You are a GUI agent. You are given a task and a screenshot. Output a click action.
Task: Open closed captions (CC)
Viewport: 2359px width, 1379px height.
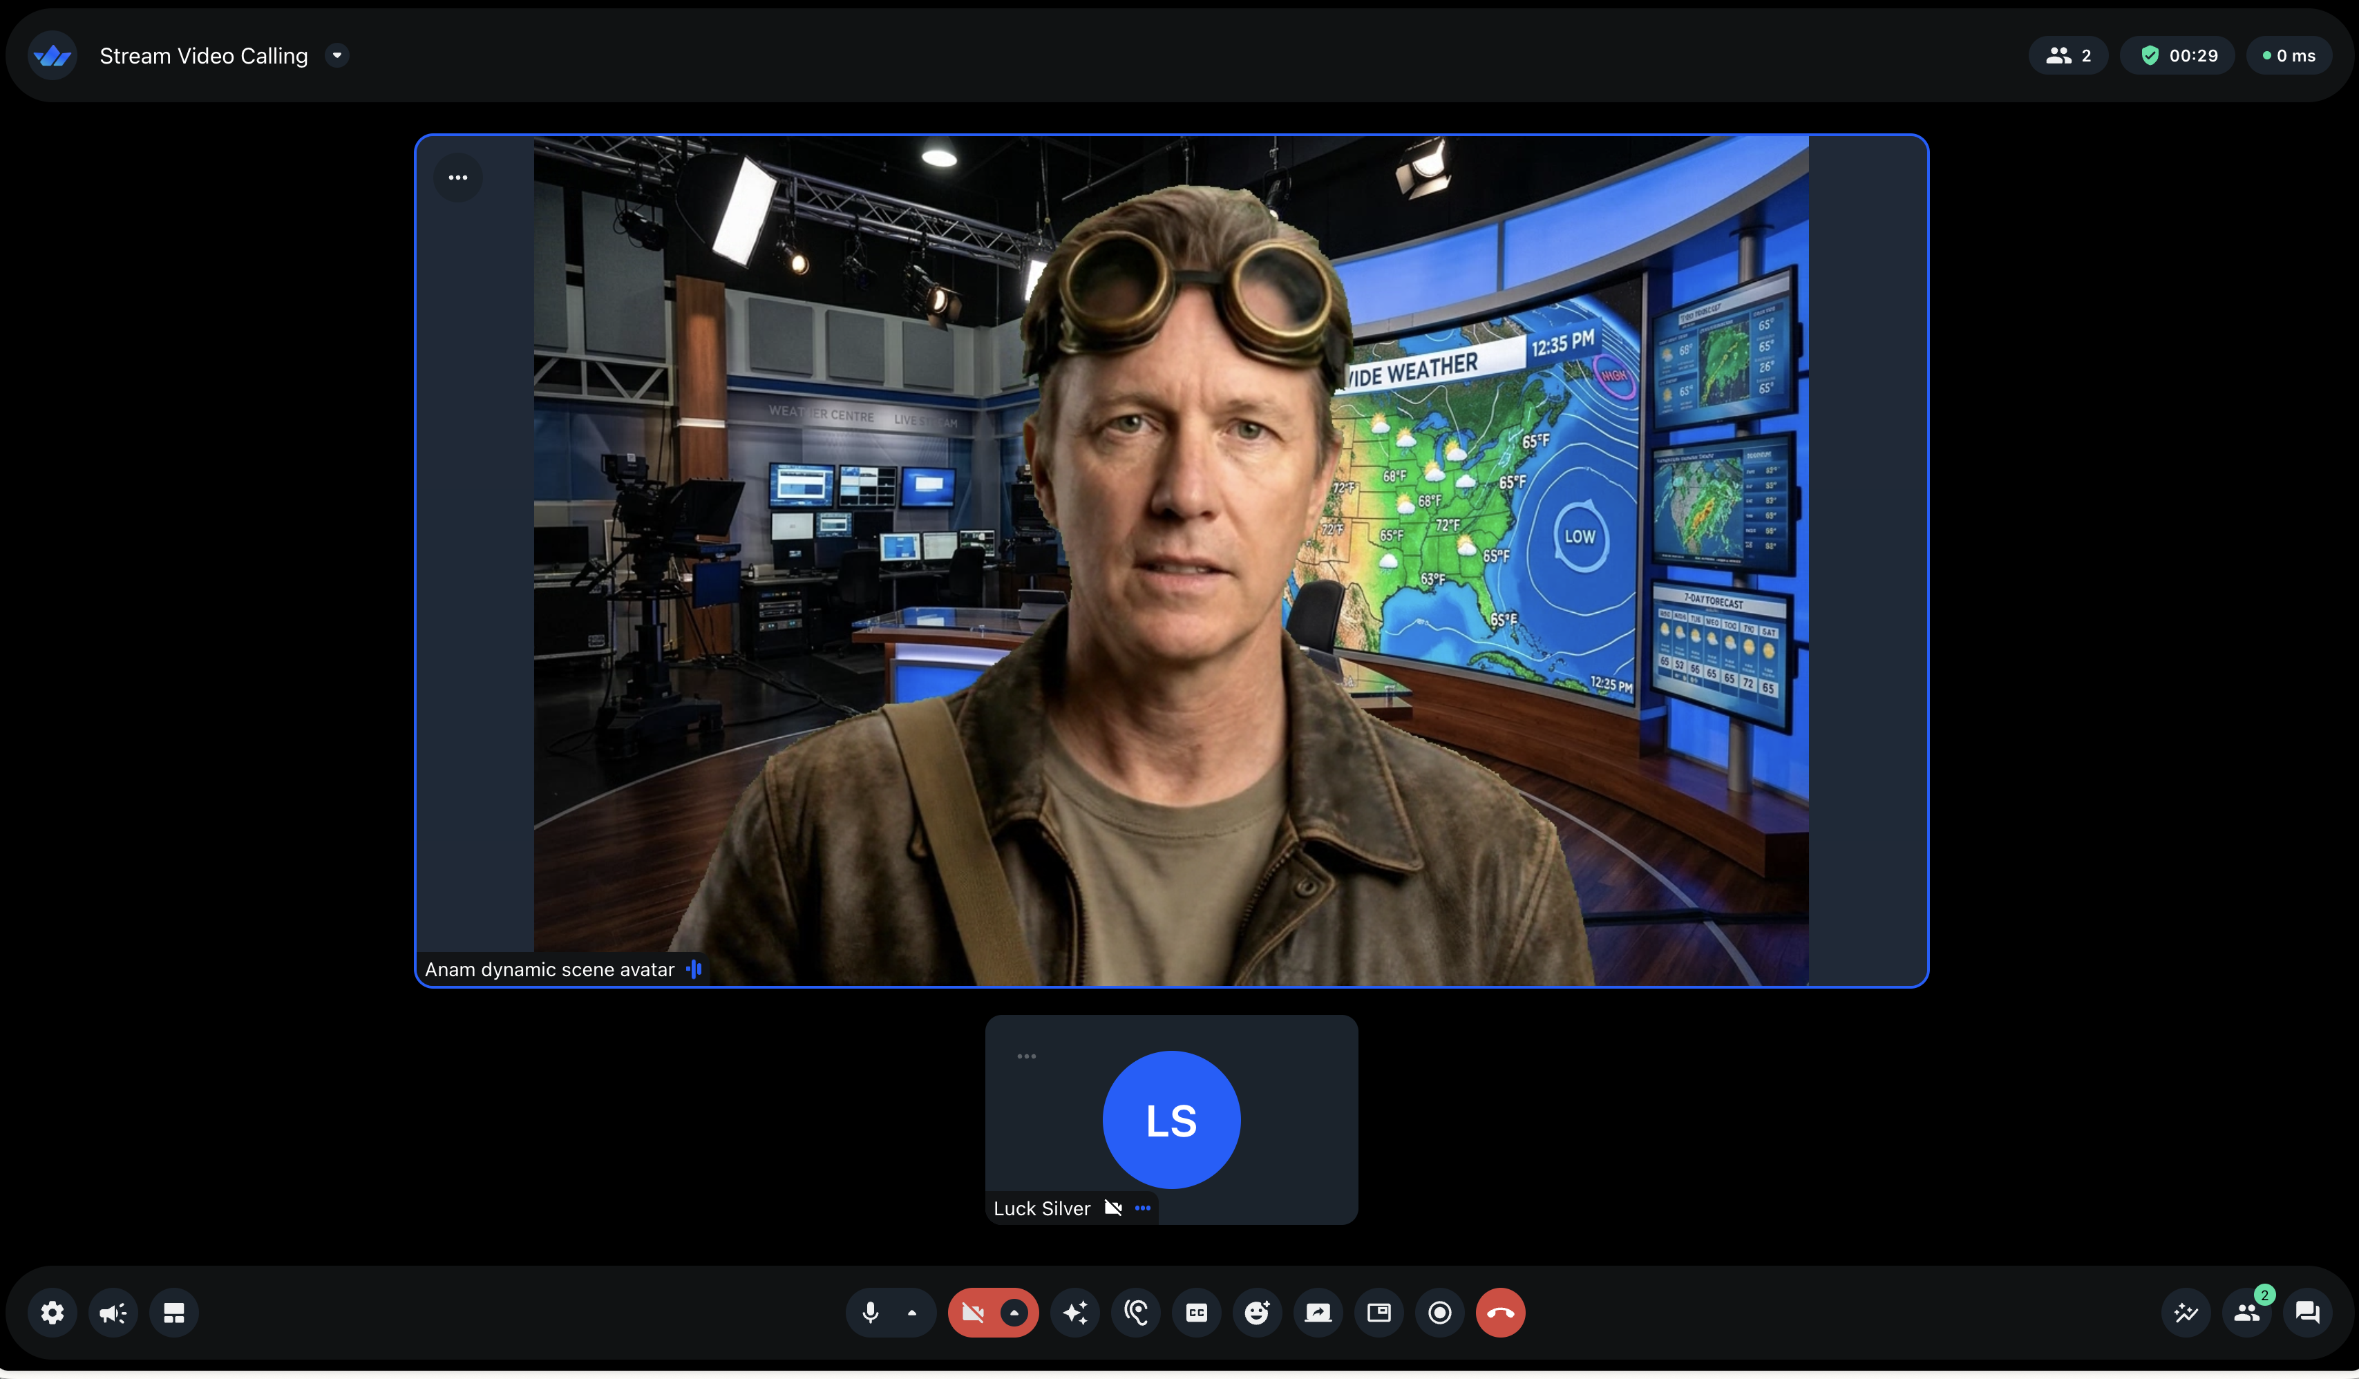(x=1195, y=1313)
